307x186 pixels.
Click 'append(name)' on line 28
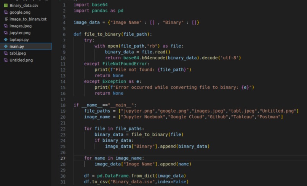(x=176, y=164)
